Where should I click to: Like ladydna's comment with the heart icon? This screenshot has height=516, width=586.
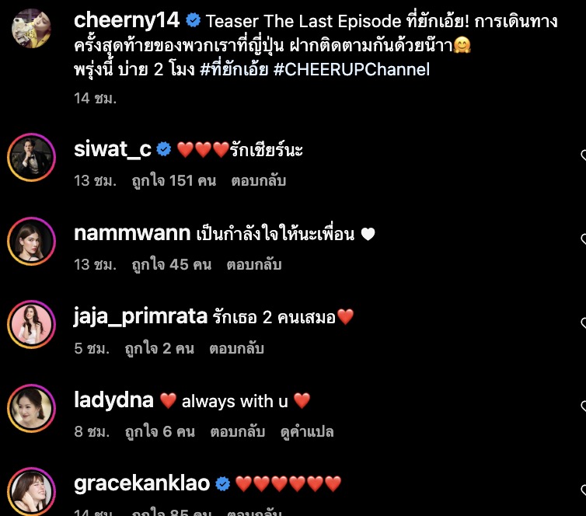pyautogui.click(x=584, y=406)
